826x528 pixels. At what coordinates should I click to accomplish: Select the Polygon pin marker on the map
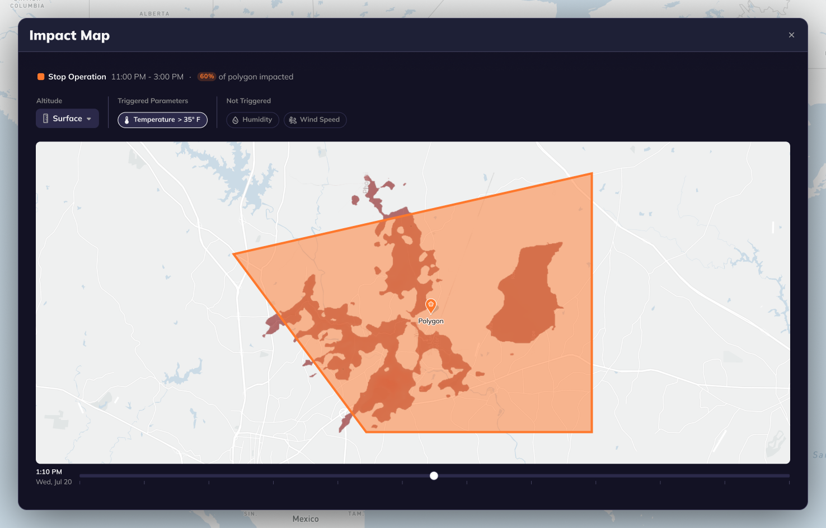pos(431,307)
